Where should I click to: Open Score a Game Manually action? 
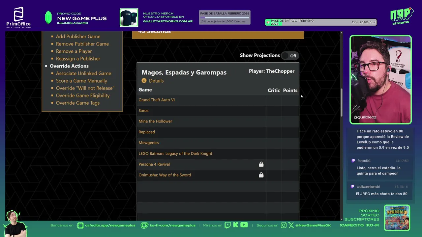(81, 81)
